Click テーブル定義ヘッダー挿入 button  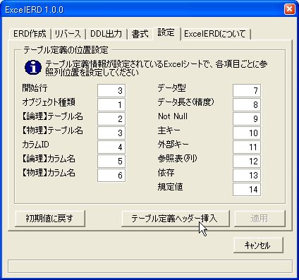tap(175, 219)
